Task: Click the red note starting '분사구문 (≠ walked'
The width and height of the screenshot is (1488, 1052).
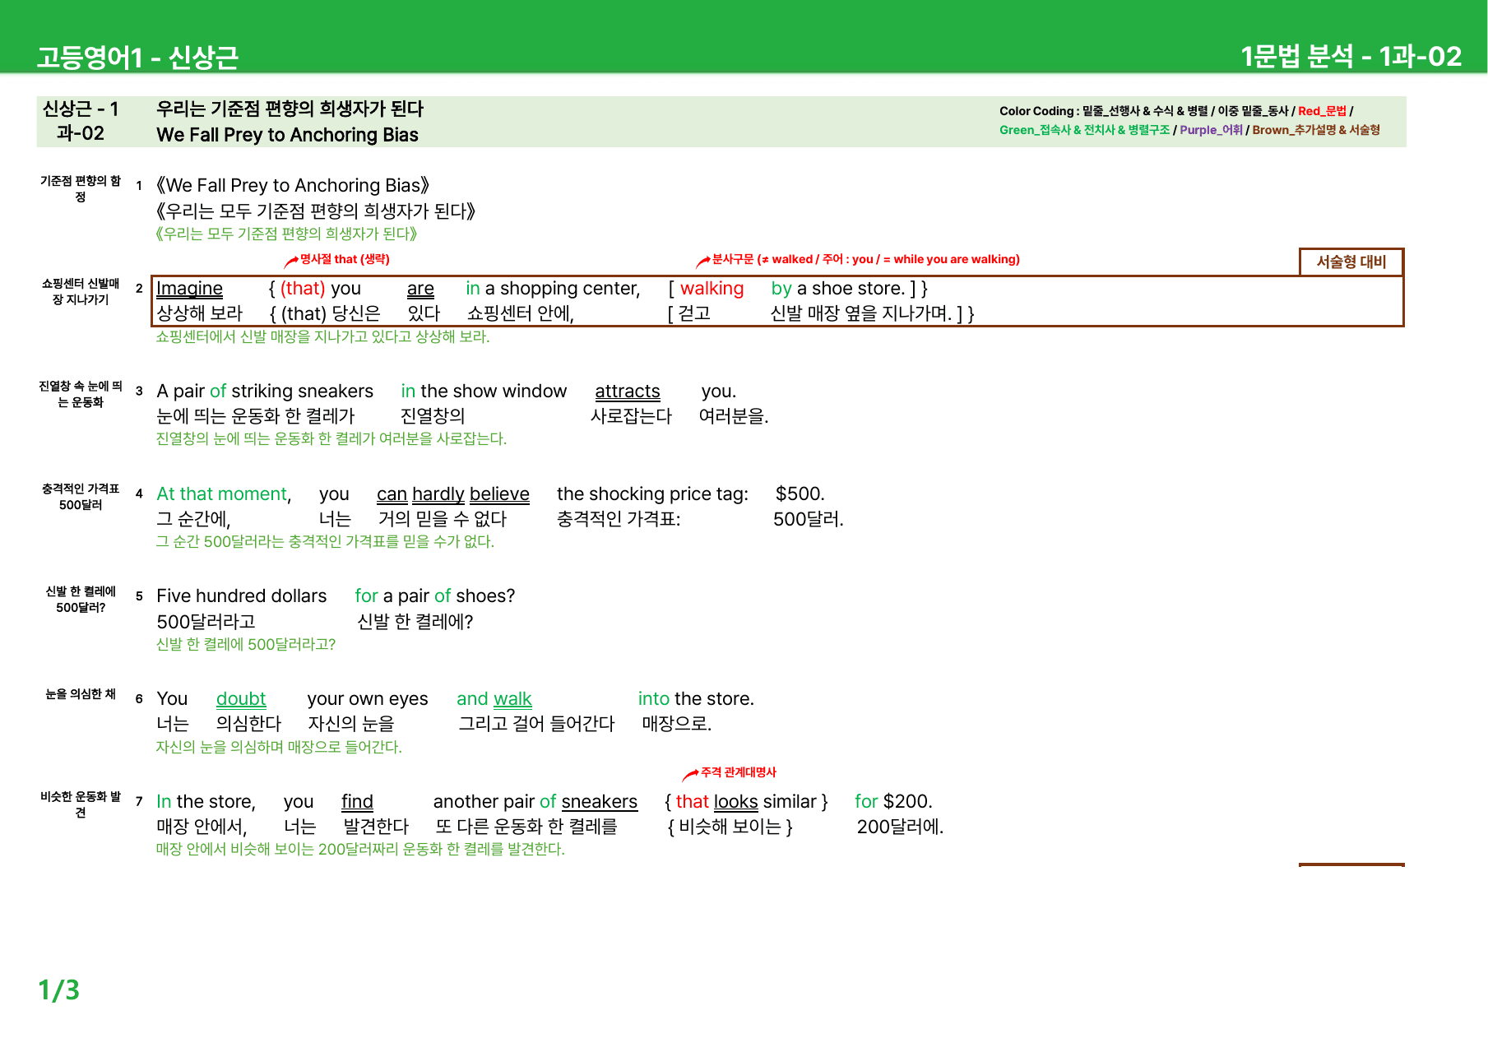Action: (865, 259)
